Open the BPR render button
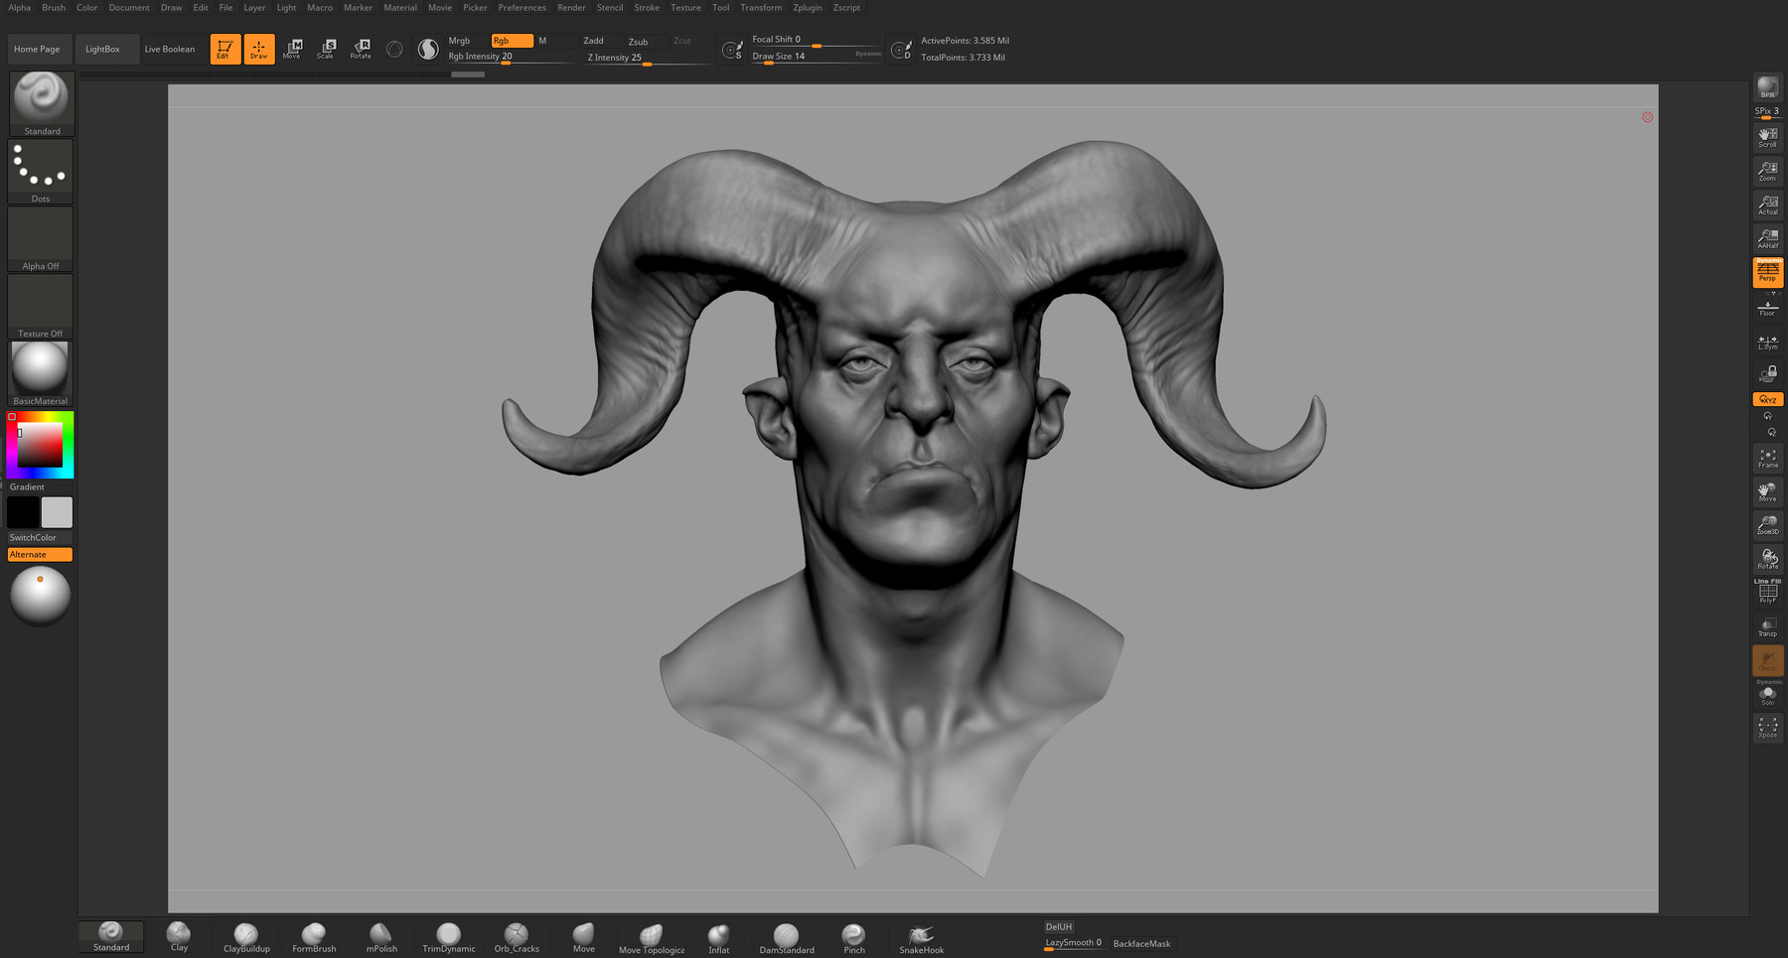1788x958 pixels. tap(1767, 88)
